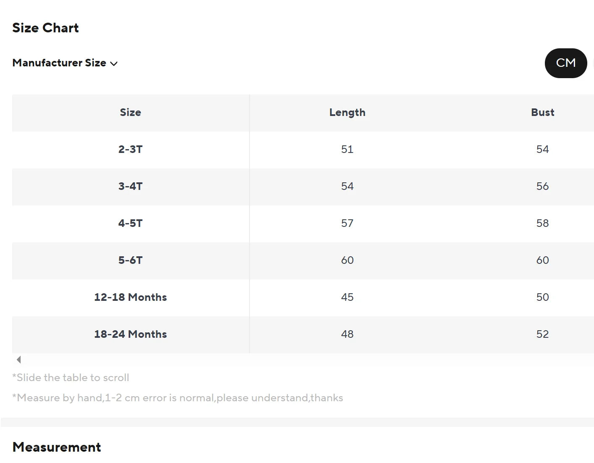Click the Size Chart heading
The height and width of the screenshot is (463, 594).
[x=45, y=28]
